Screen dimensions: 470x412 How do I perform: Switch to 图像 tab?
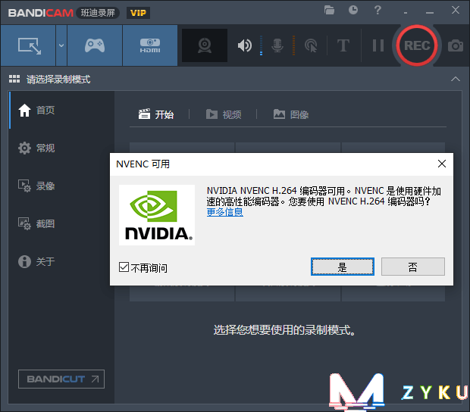point(291,114)
